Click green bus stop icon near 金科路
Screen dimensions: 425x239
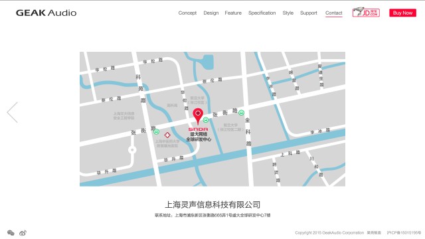[241, 112]
